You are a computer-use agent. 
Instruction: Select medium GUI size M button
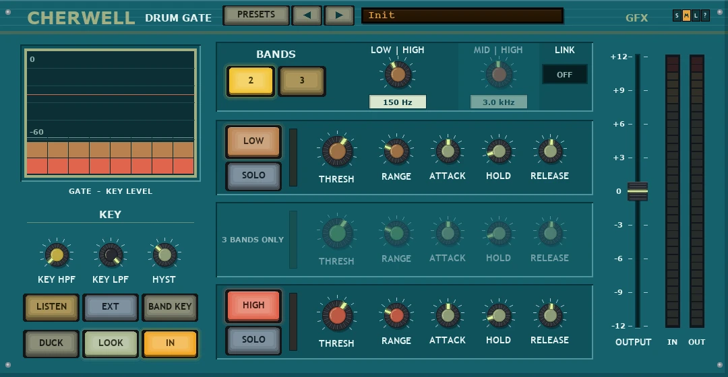tap(686, 15)
